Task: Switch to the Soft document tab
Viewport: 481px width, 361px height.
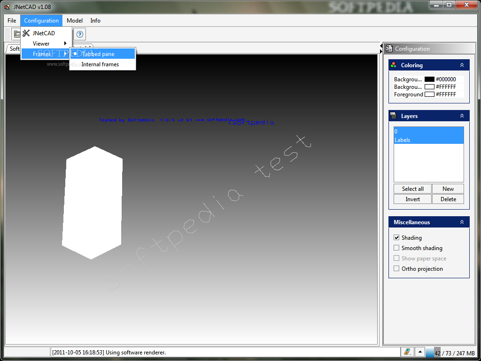Action: tap(13, 48)
